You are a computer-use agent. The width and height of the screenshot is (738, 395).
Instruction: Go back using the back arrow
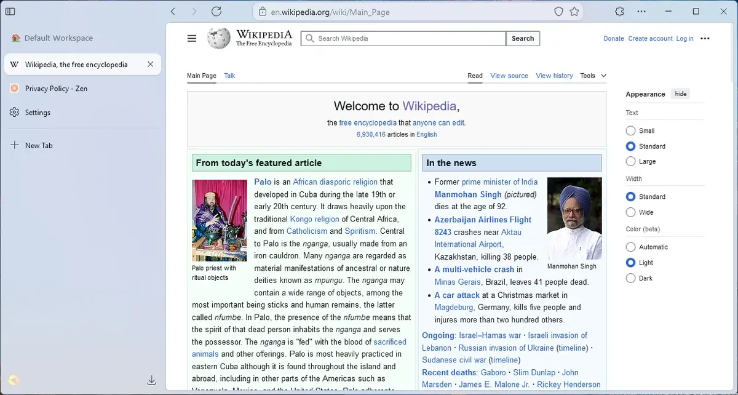pos(173,11)
